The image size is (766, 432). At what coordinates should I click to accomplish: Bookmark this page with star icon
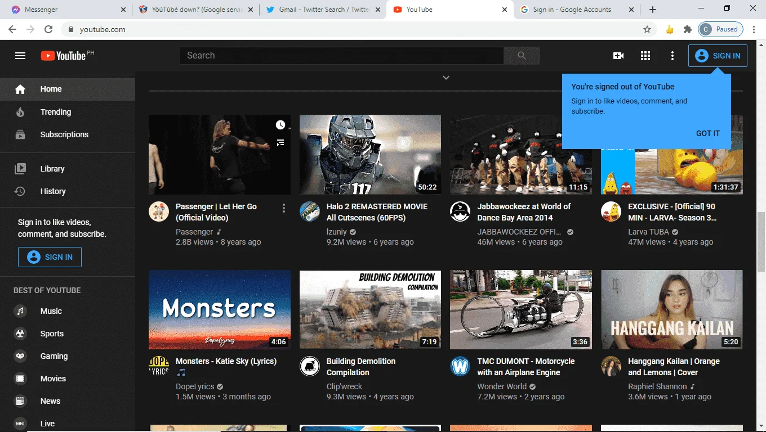coord(647,29)
